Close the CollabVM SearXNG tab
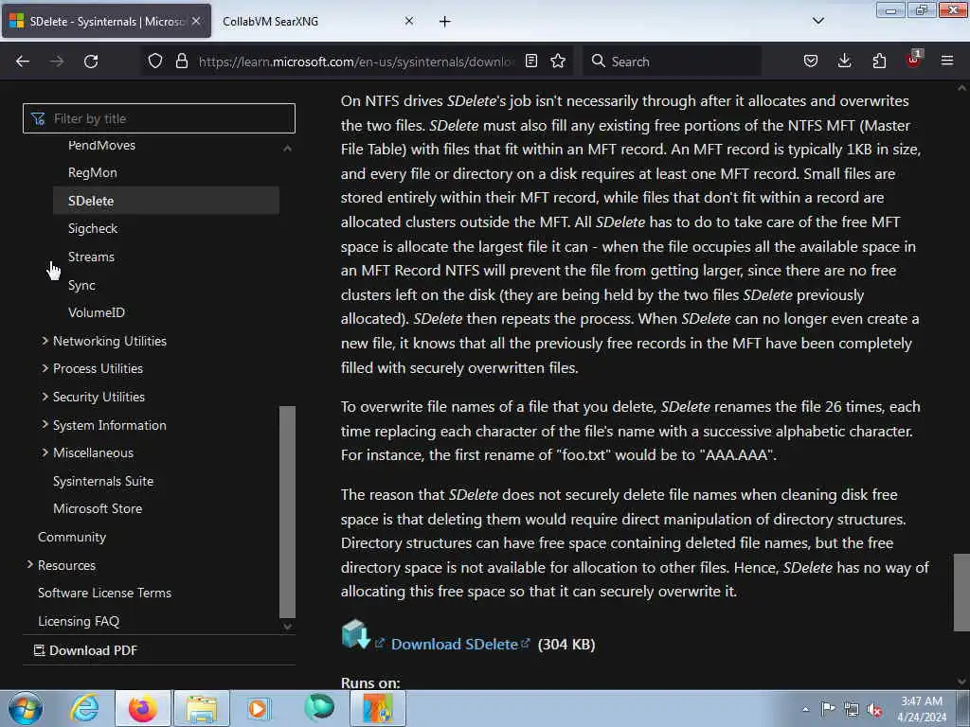970x727 pixels. click(409, 21)
